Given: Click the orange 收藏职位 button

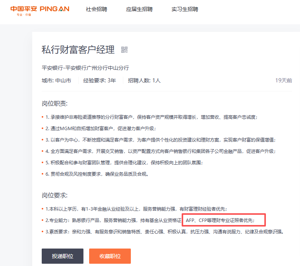Looking at the screenshot, I should (110, 256).
